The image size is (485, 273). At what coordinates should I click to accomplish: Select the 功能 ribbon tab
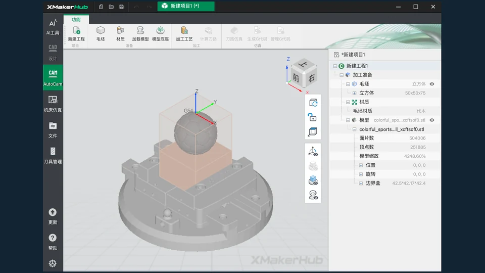[76, 20]
